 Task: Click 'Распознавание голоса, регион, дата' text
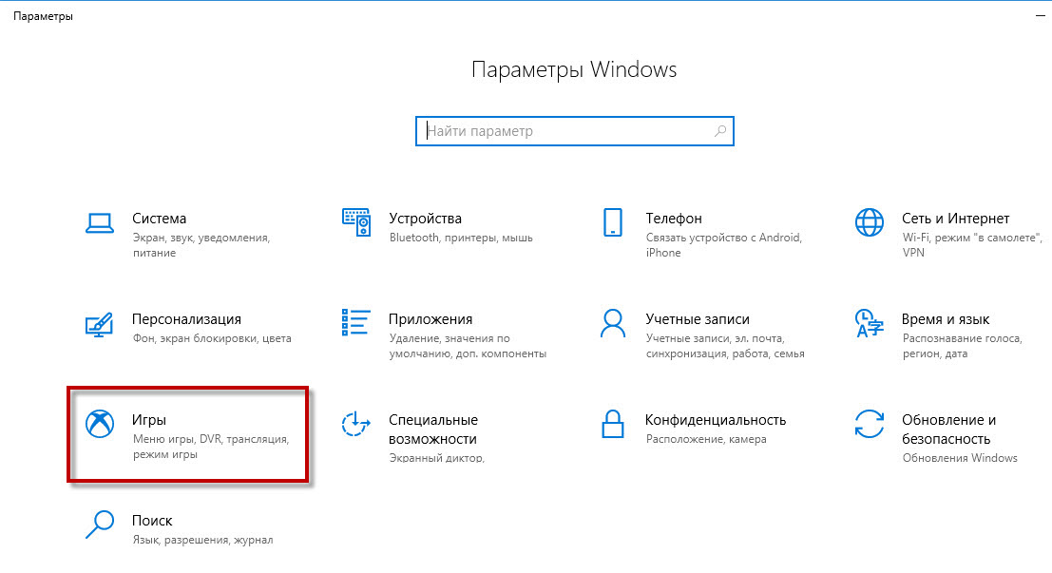pyautogui.click(x=962, y=346)
